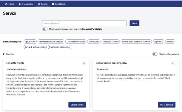The height and width of the screenshot is (112, 182).
Task: Click the Cerca search button
Action: (134, 23)
